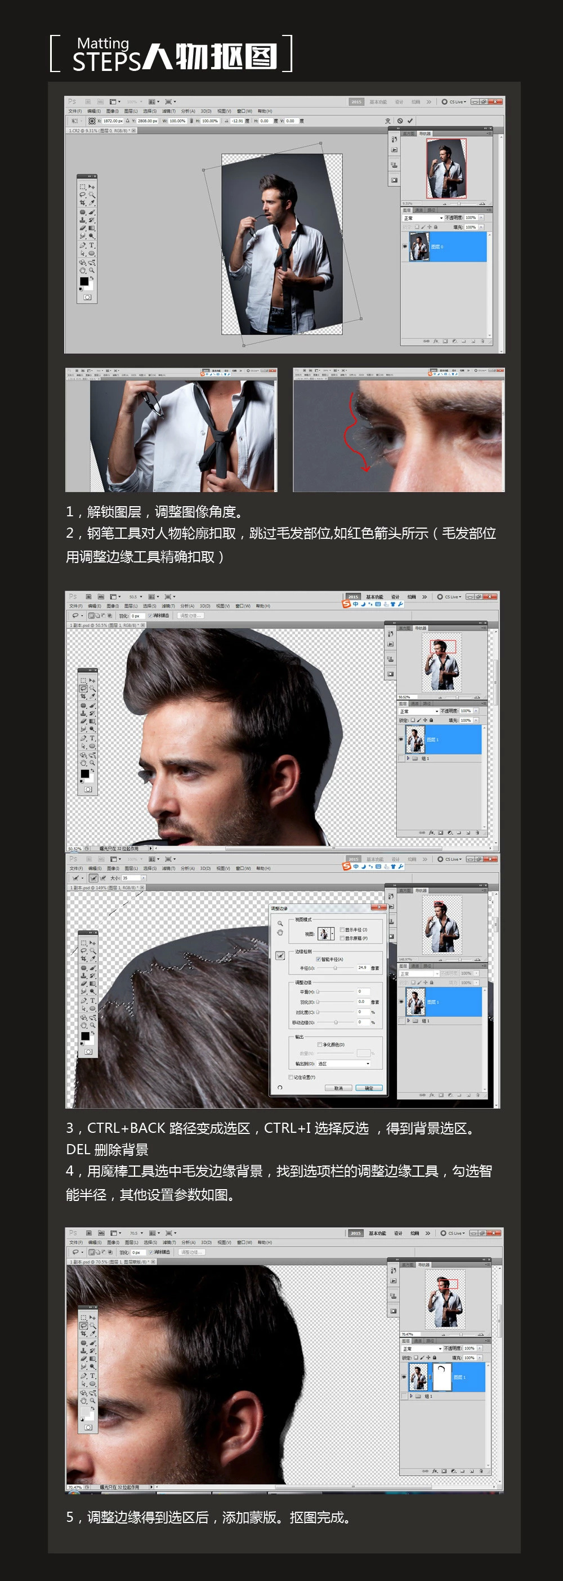Adjust 移动边缘 (S) slider in dialog
This screenshot has height=1581, width=563.
tap(336, 1022)
